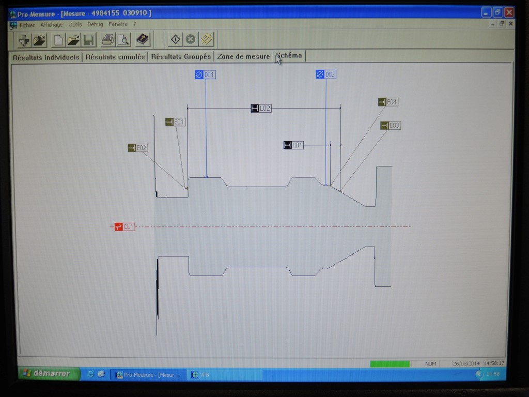529x397 pixels.
Task: Click the plus-shaped first toolbar icon
Action: click(24, 40)
